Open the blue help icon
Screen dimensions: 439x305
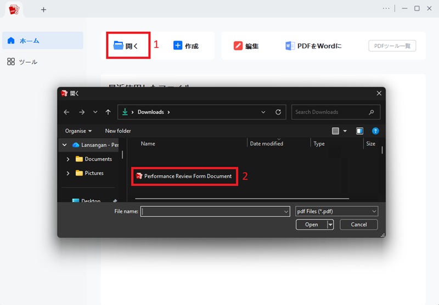[375, 131]
